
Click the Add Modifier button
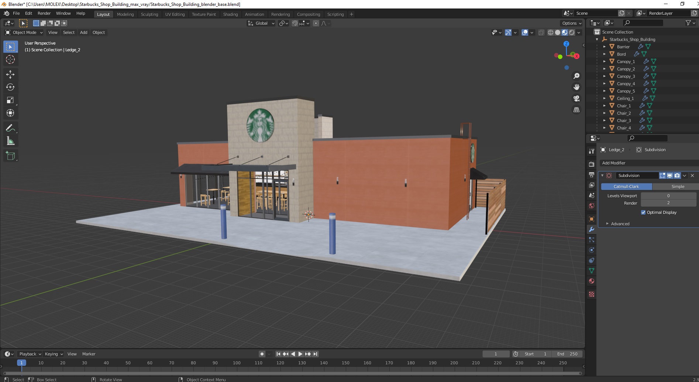tap(649, 163)
